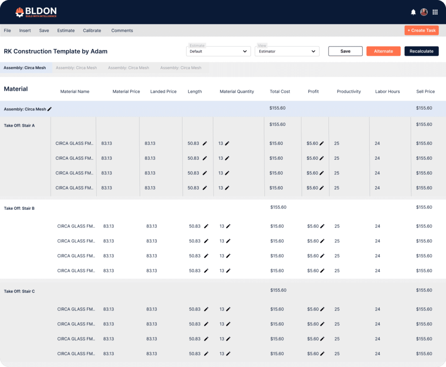Click the orange Alternate button
This screenshot has width=446, height=367.
click(383, 51)
